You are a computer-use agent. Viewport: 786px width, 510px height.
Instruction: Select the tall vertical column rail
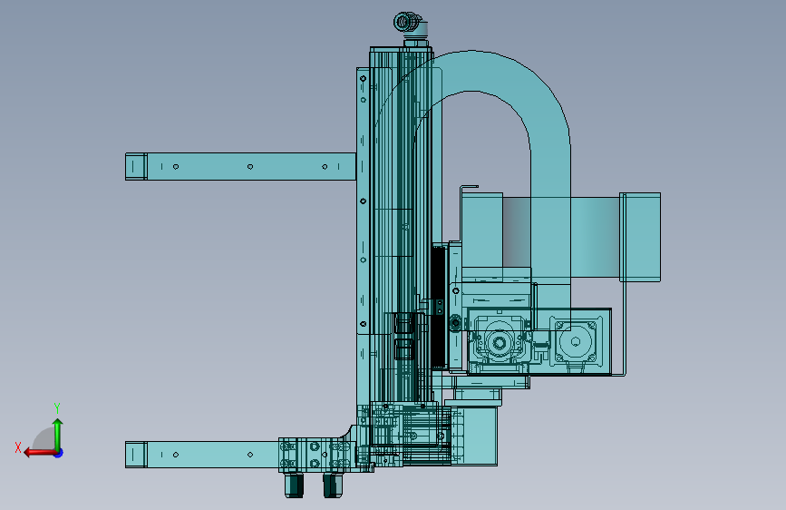pos(400,226)
